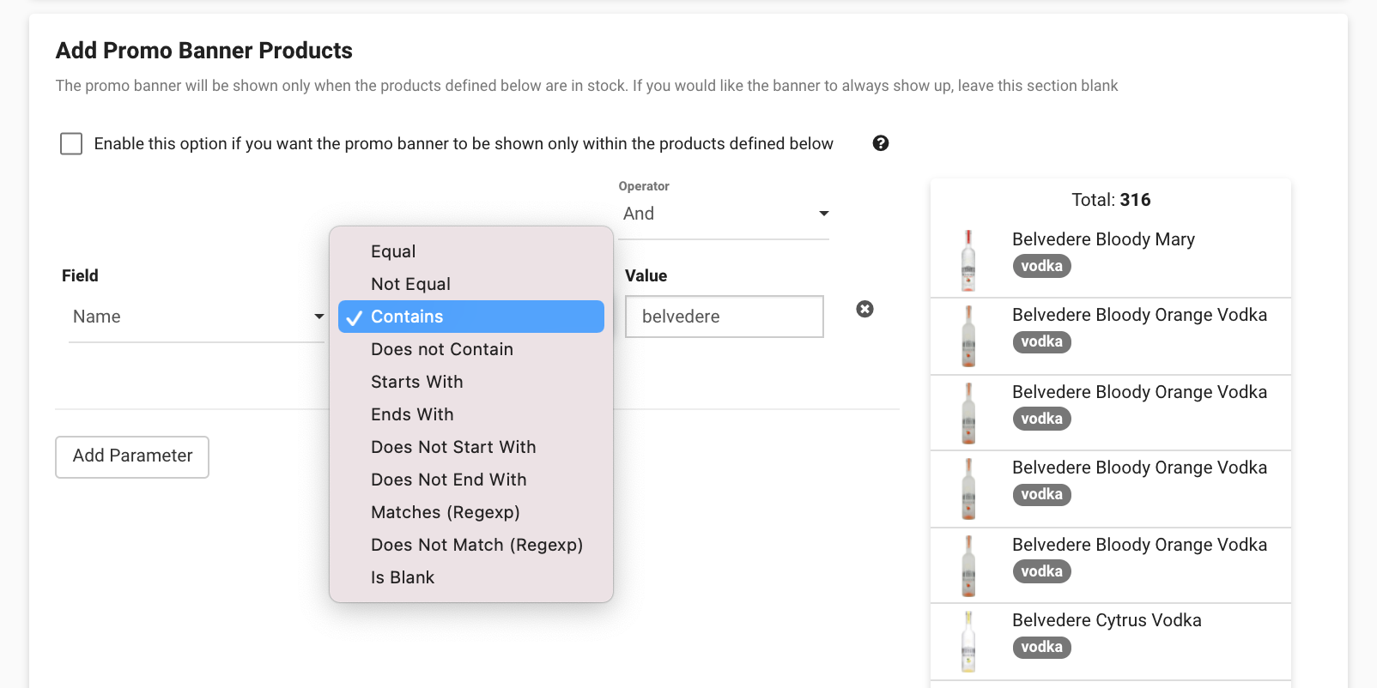Pick Does Not Start With option
This screenshot has width=1377, height=688.
471,447
